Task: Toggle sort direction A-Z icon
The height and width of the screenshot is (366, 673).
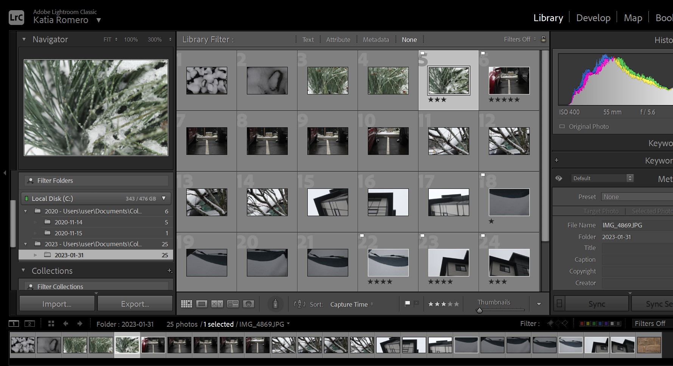Action: click(299, 304)
